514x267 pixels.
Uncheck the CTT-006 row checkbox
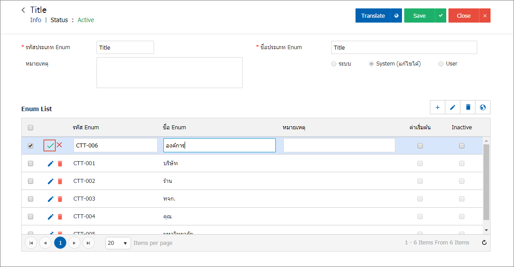tap(31, 146)
